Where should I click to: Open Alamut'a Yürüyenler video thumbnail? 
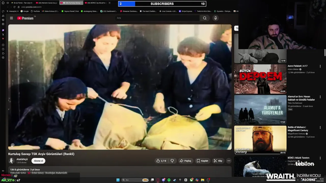(x=260, y=110)
